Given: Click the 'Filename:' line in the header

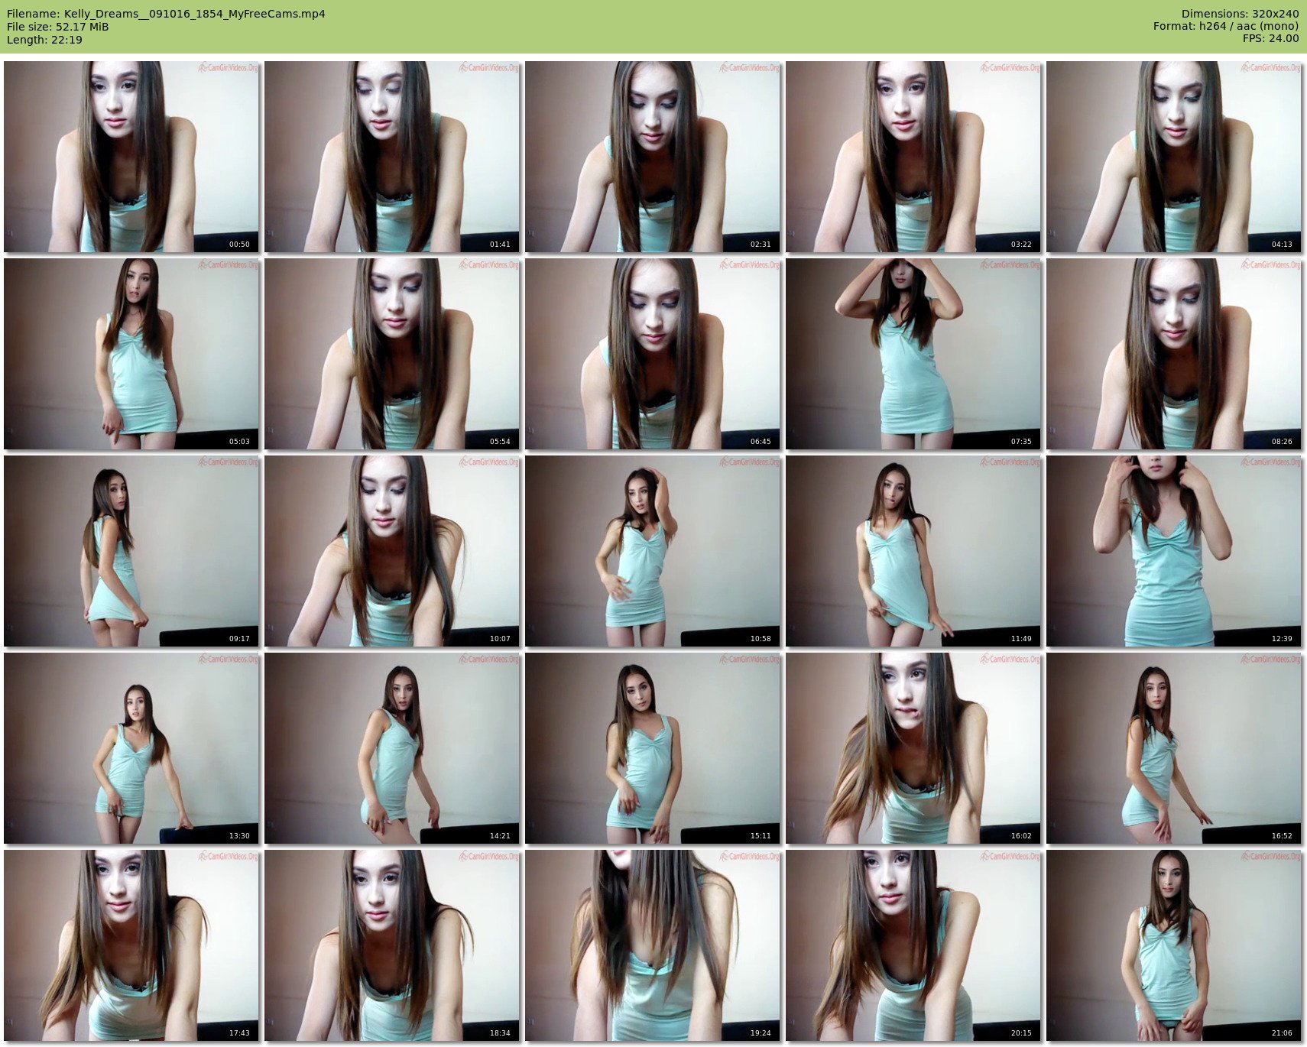Looking at the screenshot, I should 166,14.
